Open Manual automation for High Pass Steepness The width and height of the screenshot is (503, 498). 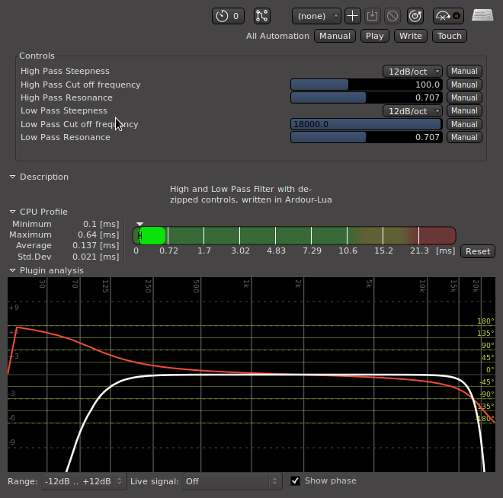pyautogui.click(x=464, y=71)
